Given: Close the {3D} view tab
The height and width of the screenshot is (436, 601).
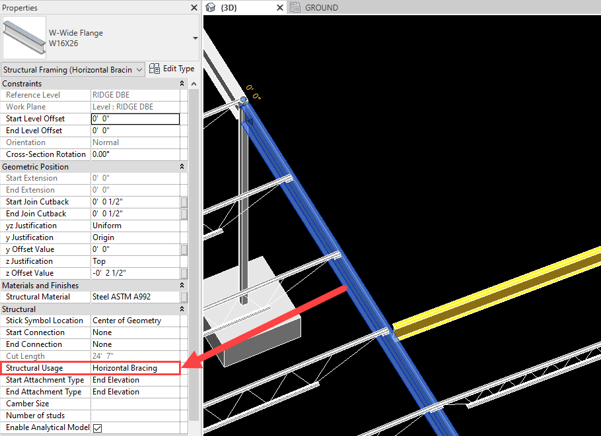Looking at the screenshot, I should pos(279,8).
